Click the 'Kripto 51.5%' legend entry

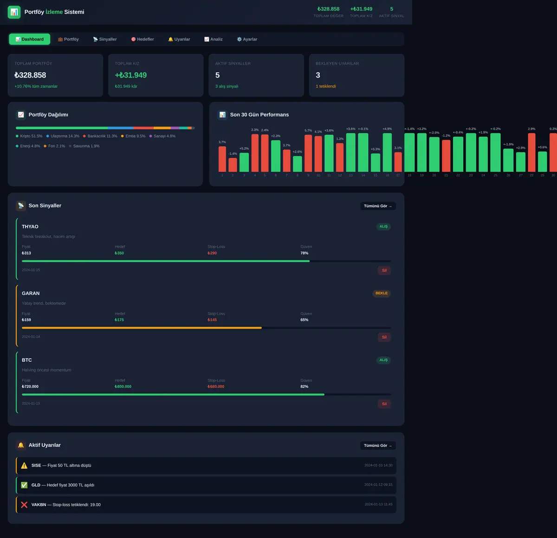[29, 136]
